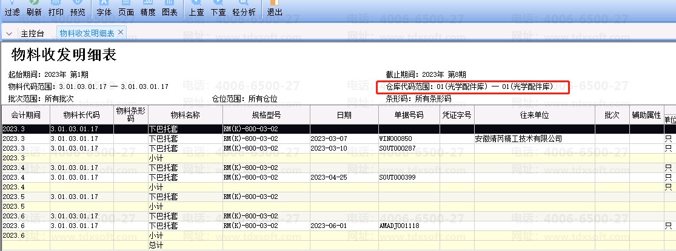Click the 打印 (Print) toolbar icon
The width and height of the screenshot is (676, 251).
(x=56, y=8)
